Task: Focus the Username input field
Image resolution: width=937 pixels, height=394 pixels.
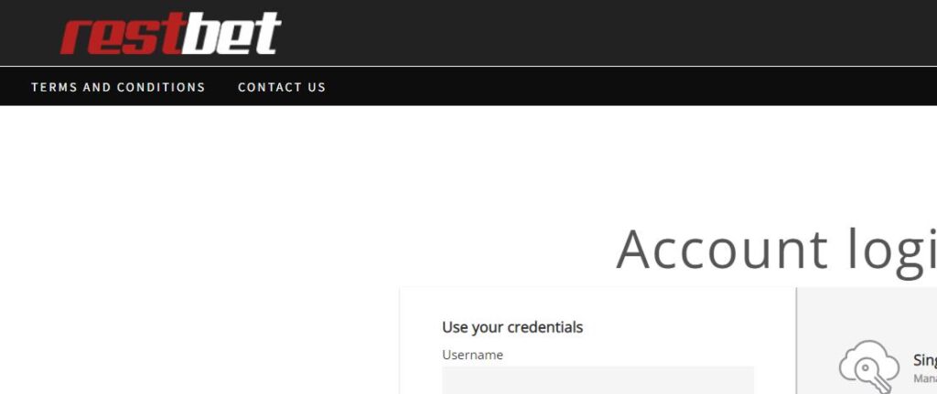Action: click(598, 380)
